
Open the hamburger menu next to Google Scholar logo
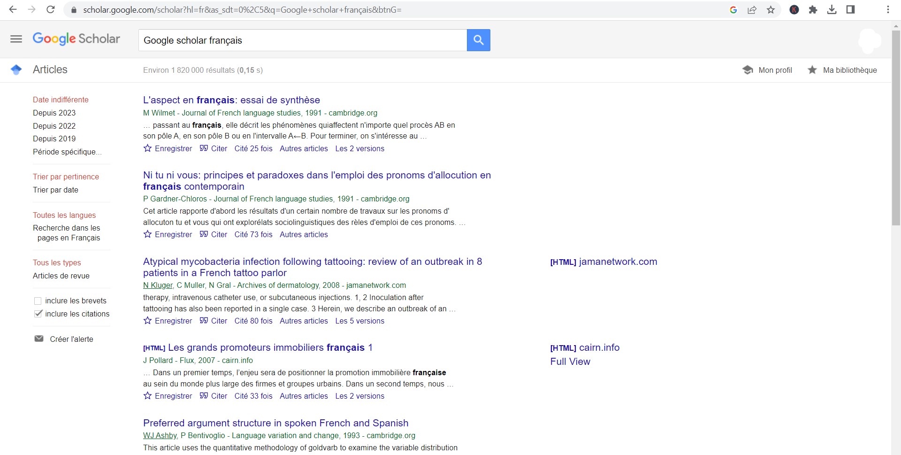tap(16, 39)
